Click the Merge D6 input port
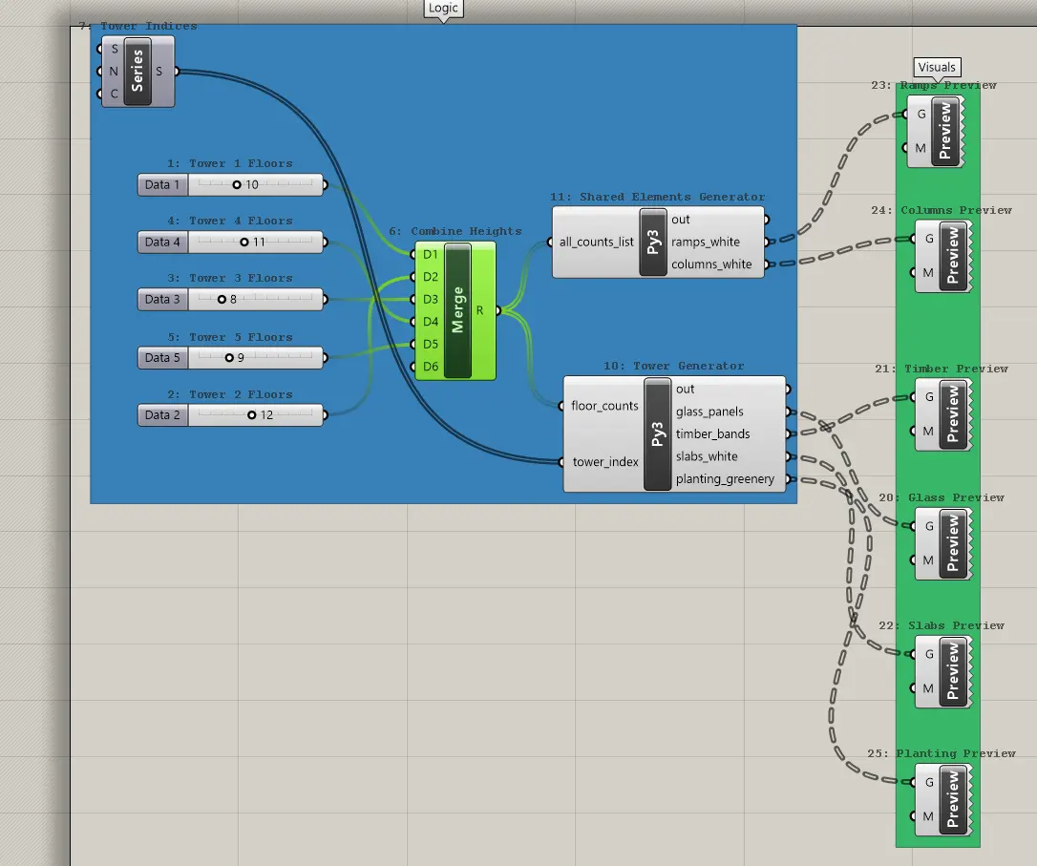The width and height of the screenshot is (1037, 866). [x=413, y=367]
